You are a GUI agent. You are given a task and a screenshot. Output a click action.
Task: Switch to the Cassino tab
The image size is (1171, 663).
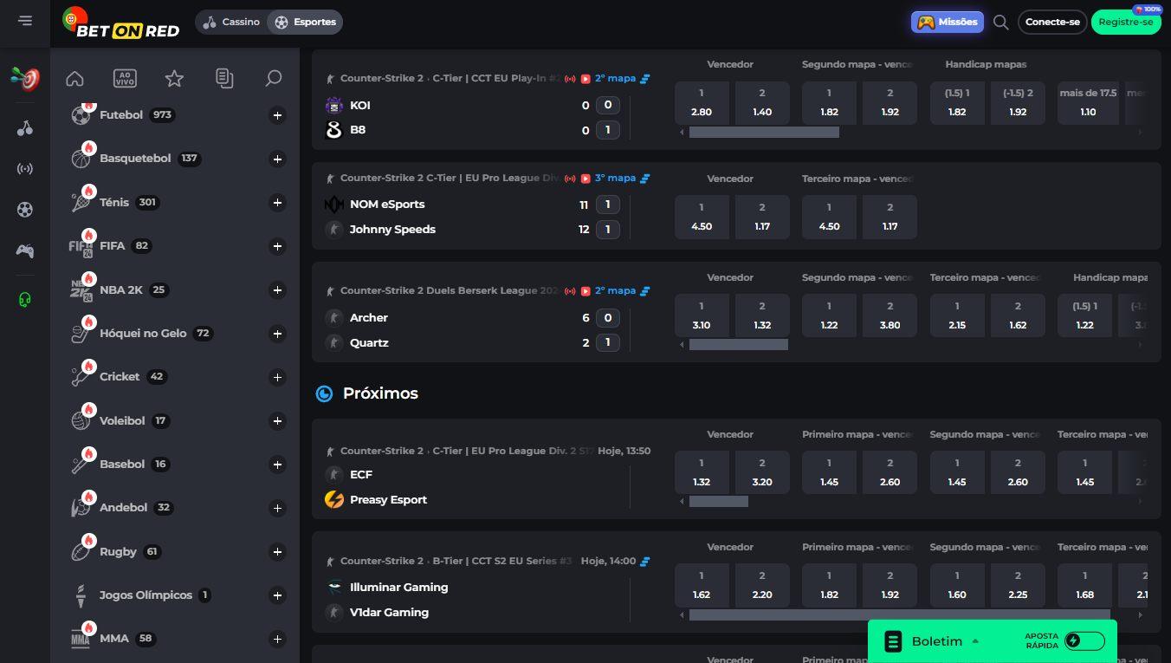click(231, 23)
